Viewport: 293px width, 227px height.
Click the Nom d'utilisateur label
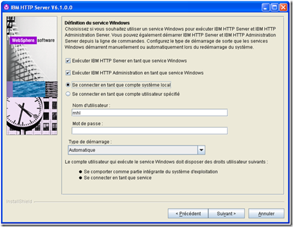pos(91,105)
